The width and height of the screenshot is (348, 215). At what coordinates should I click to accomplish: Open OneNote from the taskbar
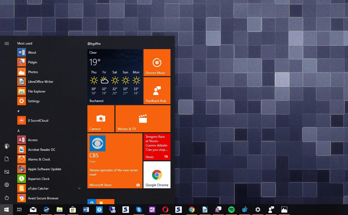coord(152,210)
